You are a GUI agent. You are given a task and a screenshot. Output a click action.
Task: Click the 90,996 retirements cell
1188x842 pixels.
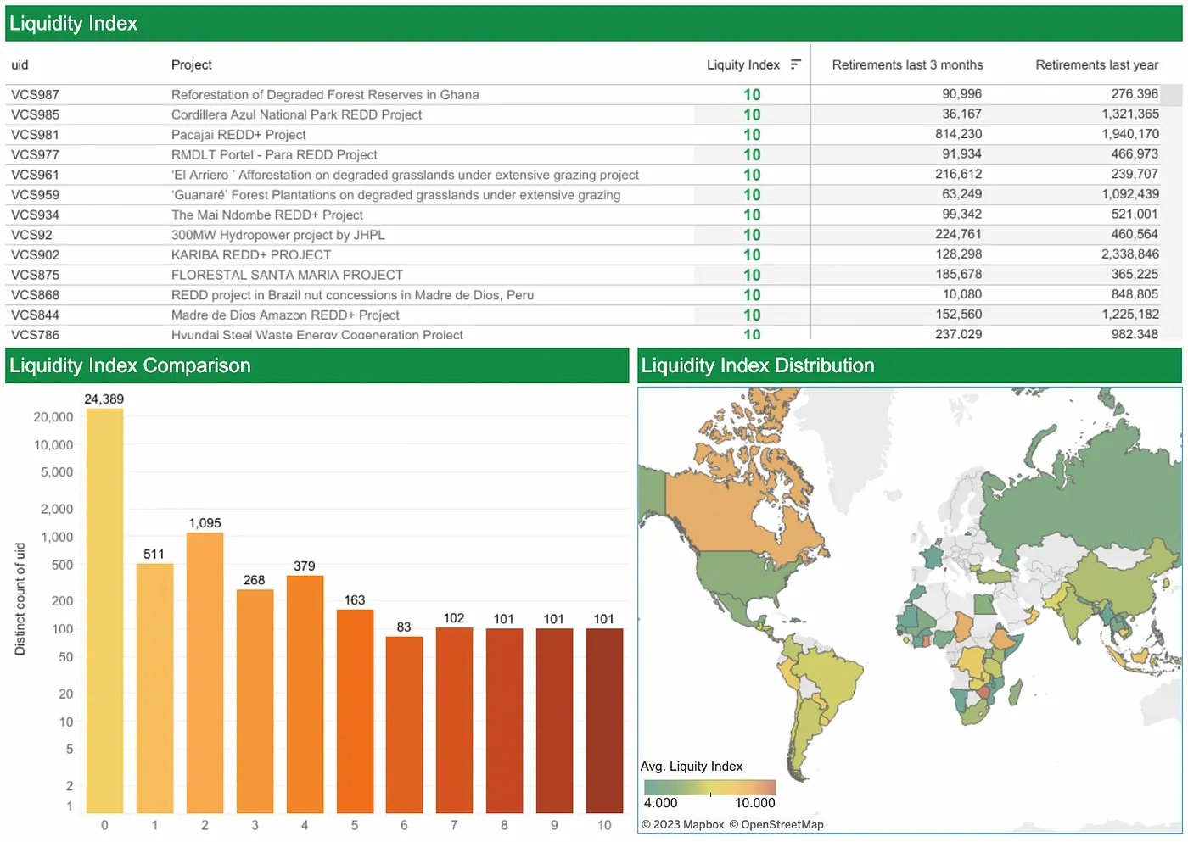point(961,94)
